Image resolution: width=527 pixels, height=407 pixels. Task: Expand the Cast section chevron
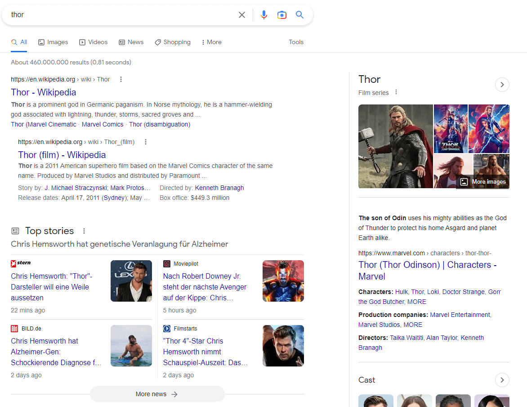click(502, 380)
